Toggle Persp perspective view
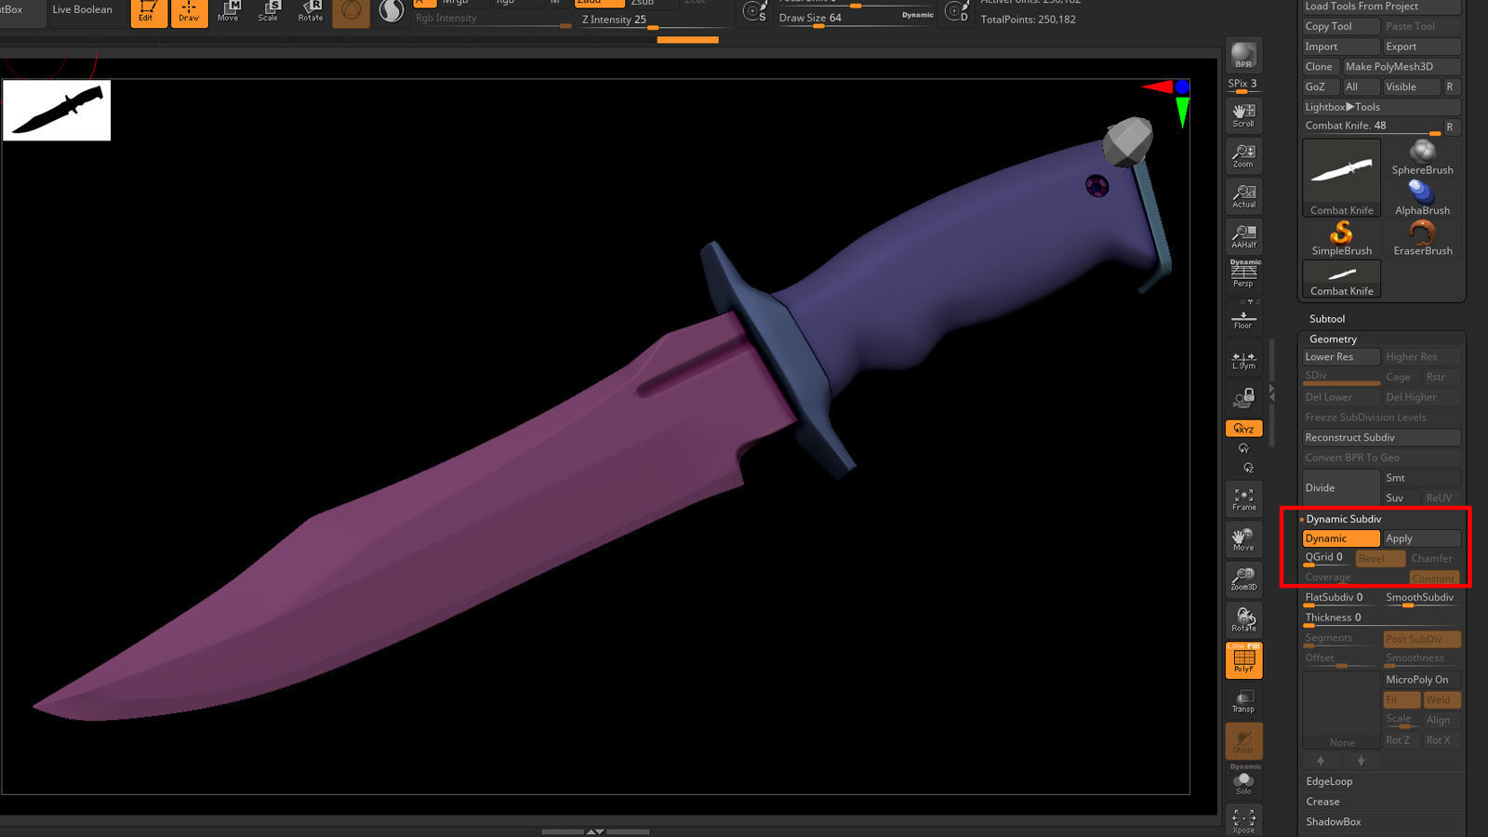The width and height of the screenshot is (1488, 837). 1243,274
